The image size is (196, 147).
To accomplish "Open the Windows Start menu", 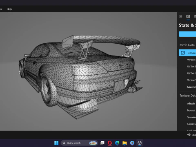I will (x=56, y=143).
